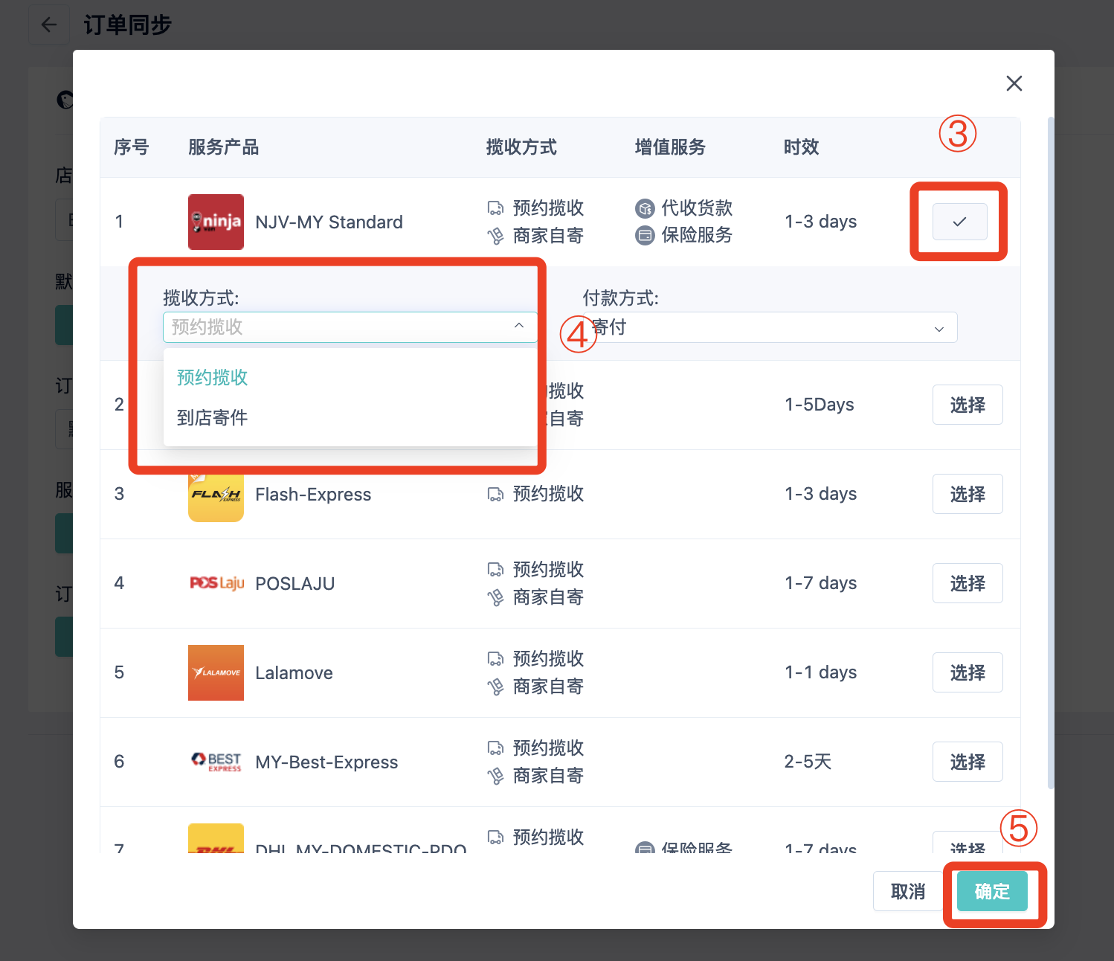Click the POSLAJU logo
Screen dimensions: 1114x961
pos(216,583)
